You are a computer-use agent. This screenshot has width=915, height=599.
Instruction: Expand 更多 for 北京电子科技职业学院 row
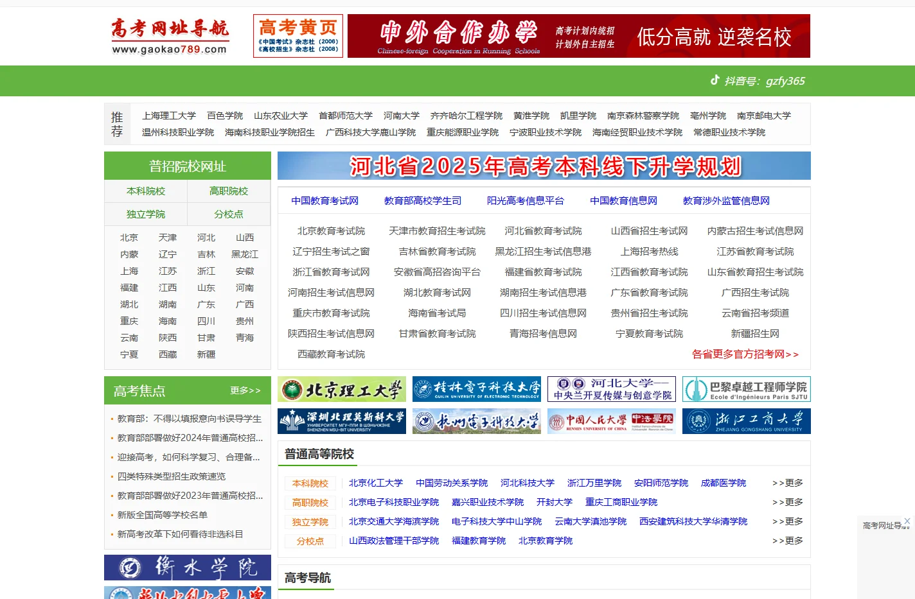tap(788, 502)
